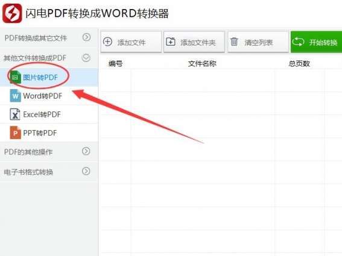Click the plus circle icon on 添加文件
This screenshot has height=256, width=342.
pyautogui.click(x=107, y=42)
